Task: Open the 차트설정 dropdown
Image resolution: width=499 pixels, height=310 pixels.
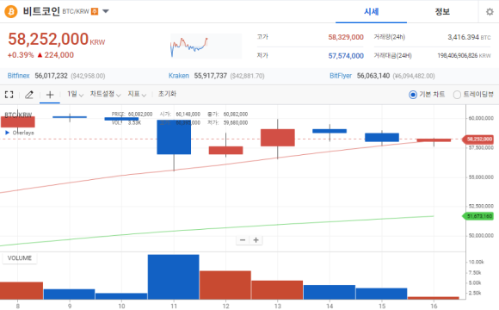Action: tap(105, 95)
